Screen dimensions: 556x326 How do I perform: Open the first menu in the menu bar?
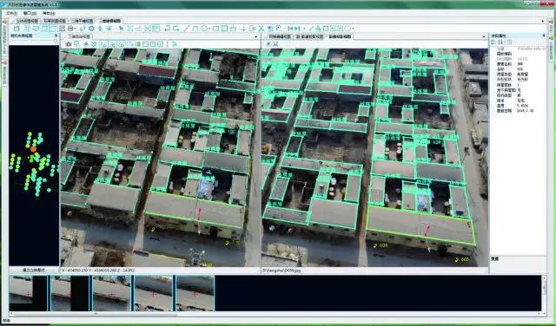(x=11, y=14)
